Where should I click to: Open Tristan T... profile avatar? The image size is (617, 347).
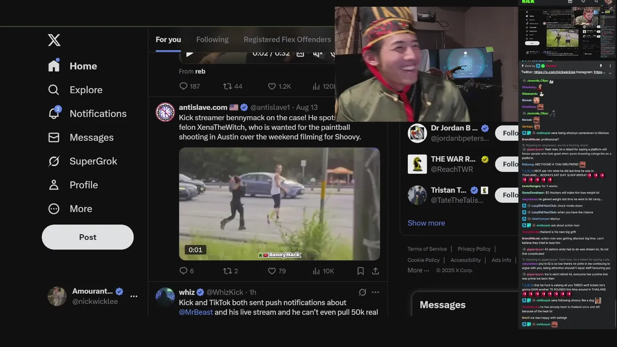click(417, 195)
